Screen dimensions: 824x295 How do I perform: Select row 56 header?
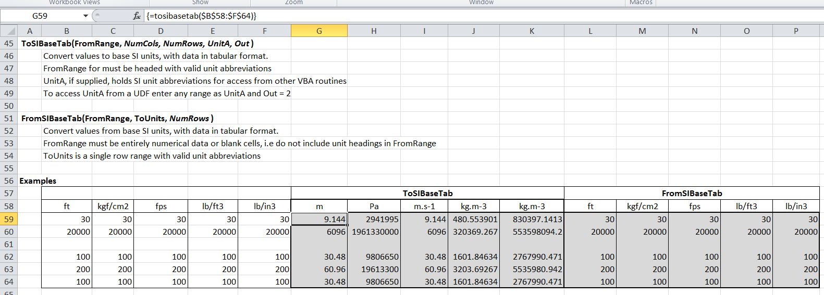click(9, 181)
